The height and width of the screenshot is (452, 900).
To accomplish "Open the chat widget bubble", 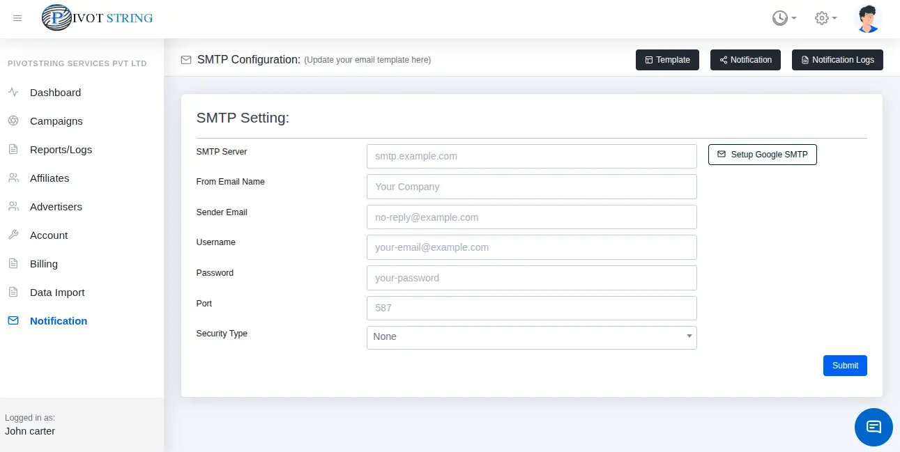I will click(874, 427).
